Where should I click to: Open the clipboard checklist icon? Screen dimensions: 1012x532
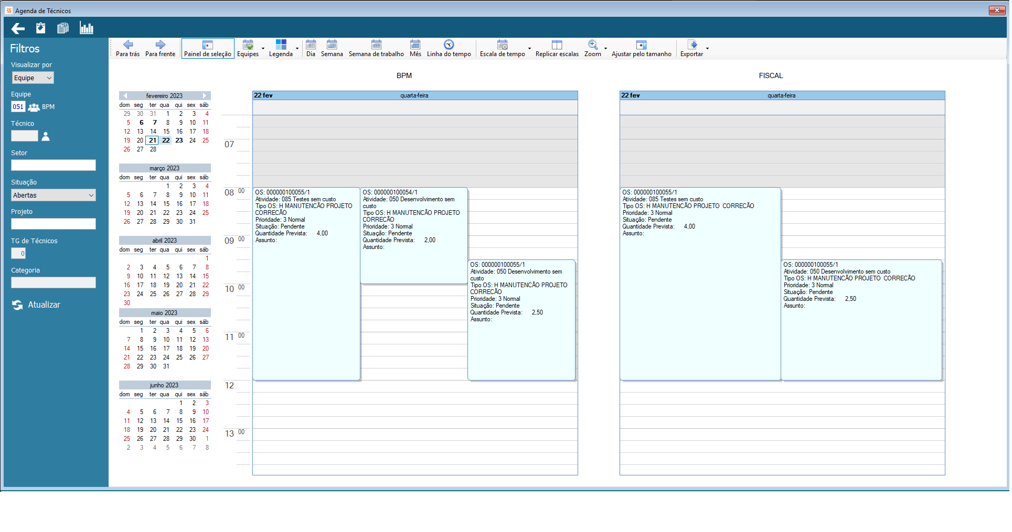40,28
